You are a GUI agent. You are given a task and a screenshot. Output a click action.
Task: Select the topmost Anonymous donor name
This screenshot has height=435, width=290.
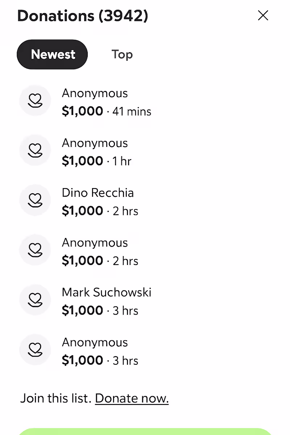(x=95, y=93)
